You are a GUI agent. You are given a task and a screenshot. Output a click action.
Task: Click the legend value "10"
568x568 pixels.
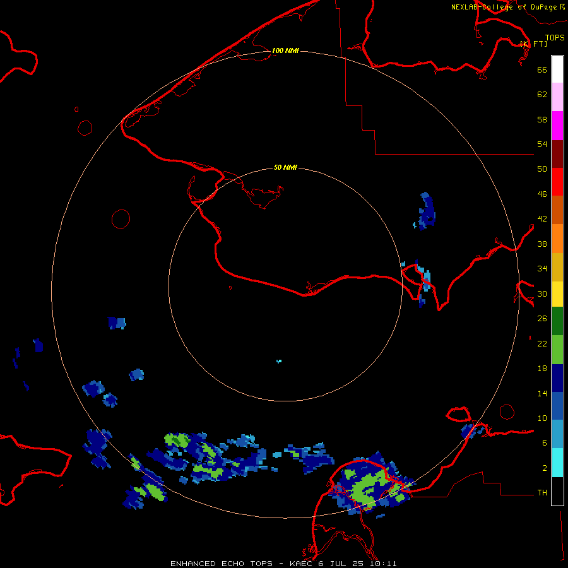coord(542,418)
